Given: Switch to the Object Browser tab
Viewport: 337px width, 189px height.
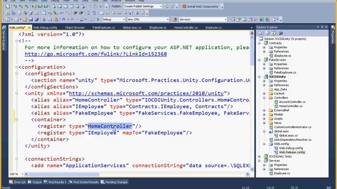Looking at the screenshot, I should (x=75, y=28).
